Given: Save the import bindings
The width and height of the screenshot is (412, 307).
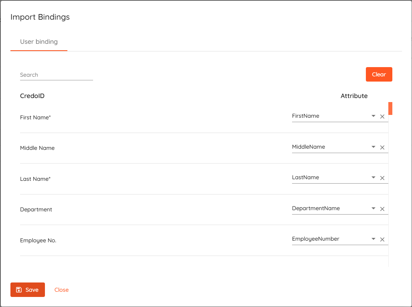Looking at the screenshot, I should (x=28, y=290).
